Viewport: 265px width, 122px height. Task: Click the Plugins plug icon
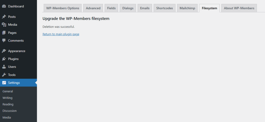point(4,59)
